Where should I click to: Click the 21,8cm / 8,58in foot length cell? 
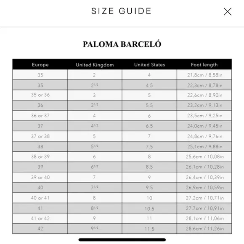coord(204,75)
